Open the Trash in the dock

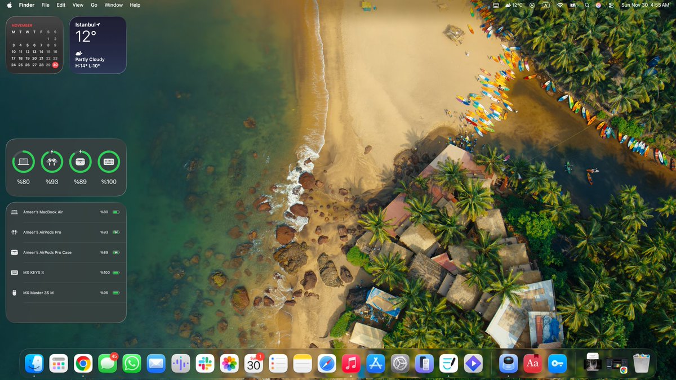641,363
